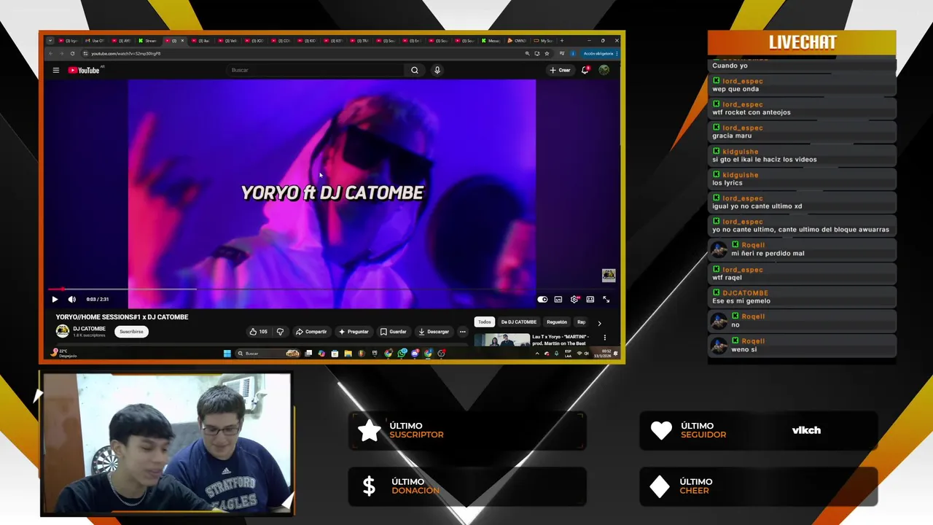
Task: Click the Compartir share button
Action: pos(311,332)
